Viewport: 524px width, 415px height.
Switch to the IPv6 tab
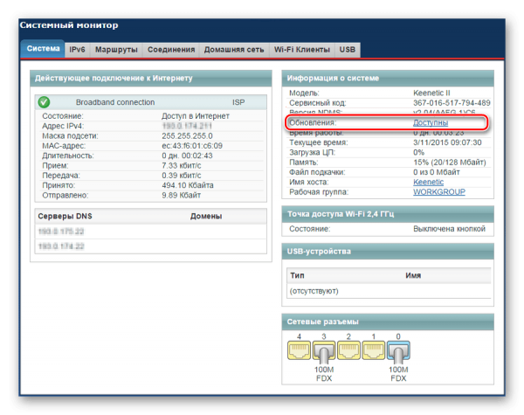click(77, 50)
